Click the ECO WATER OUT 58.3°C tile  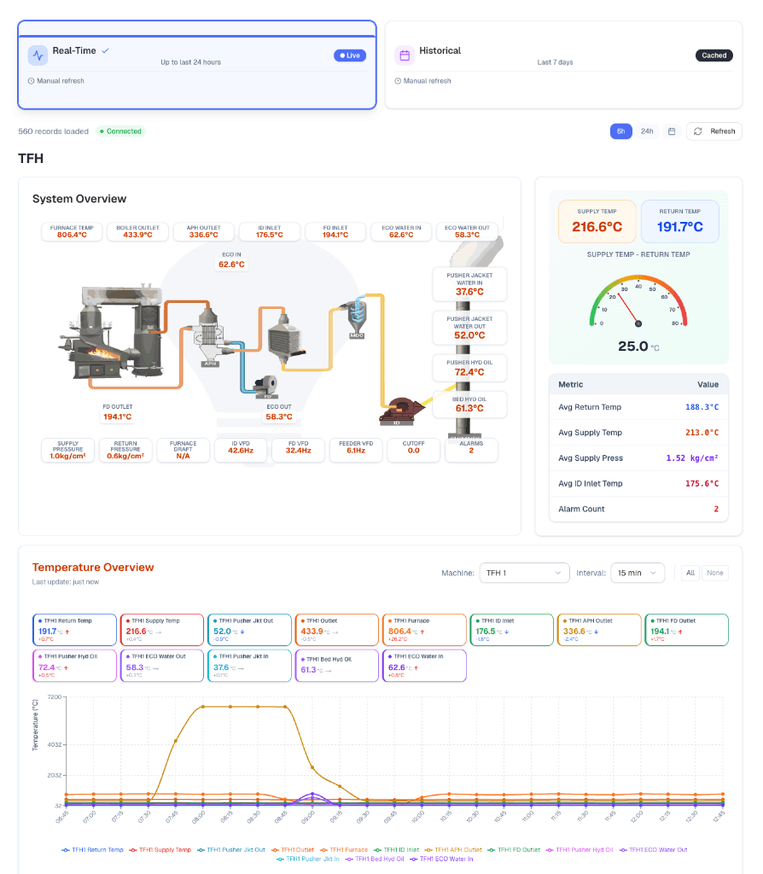tap(467, 232)
